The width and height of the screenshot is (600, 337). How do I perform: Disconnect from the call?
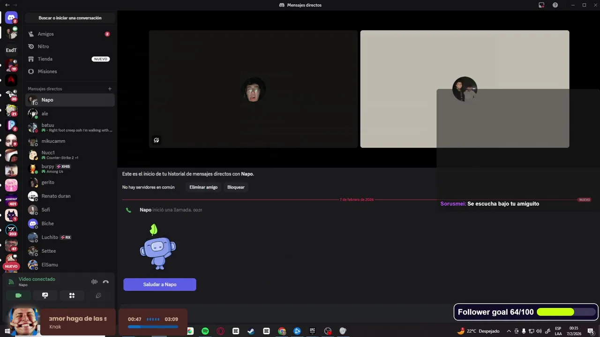(105, 282)
